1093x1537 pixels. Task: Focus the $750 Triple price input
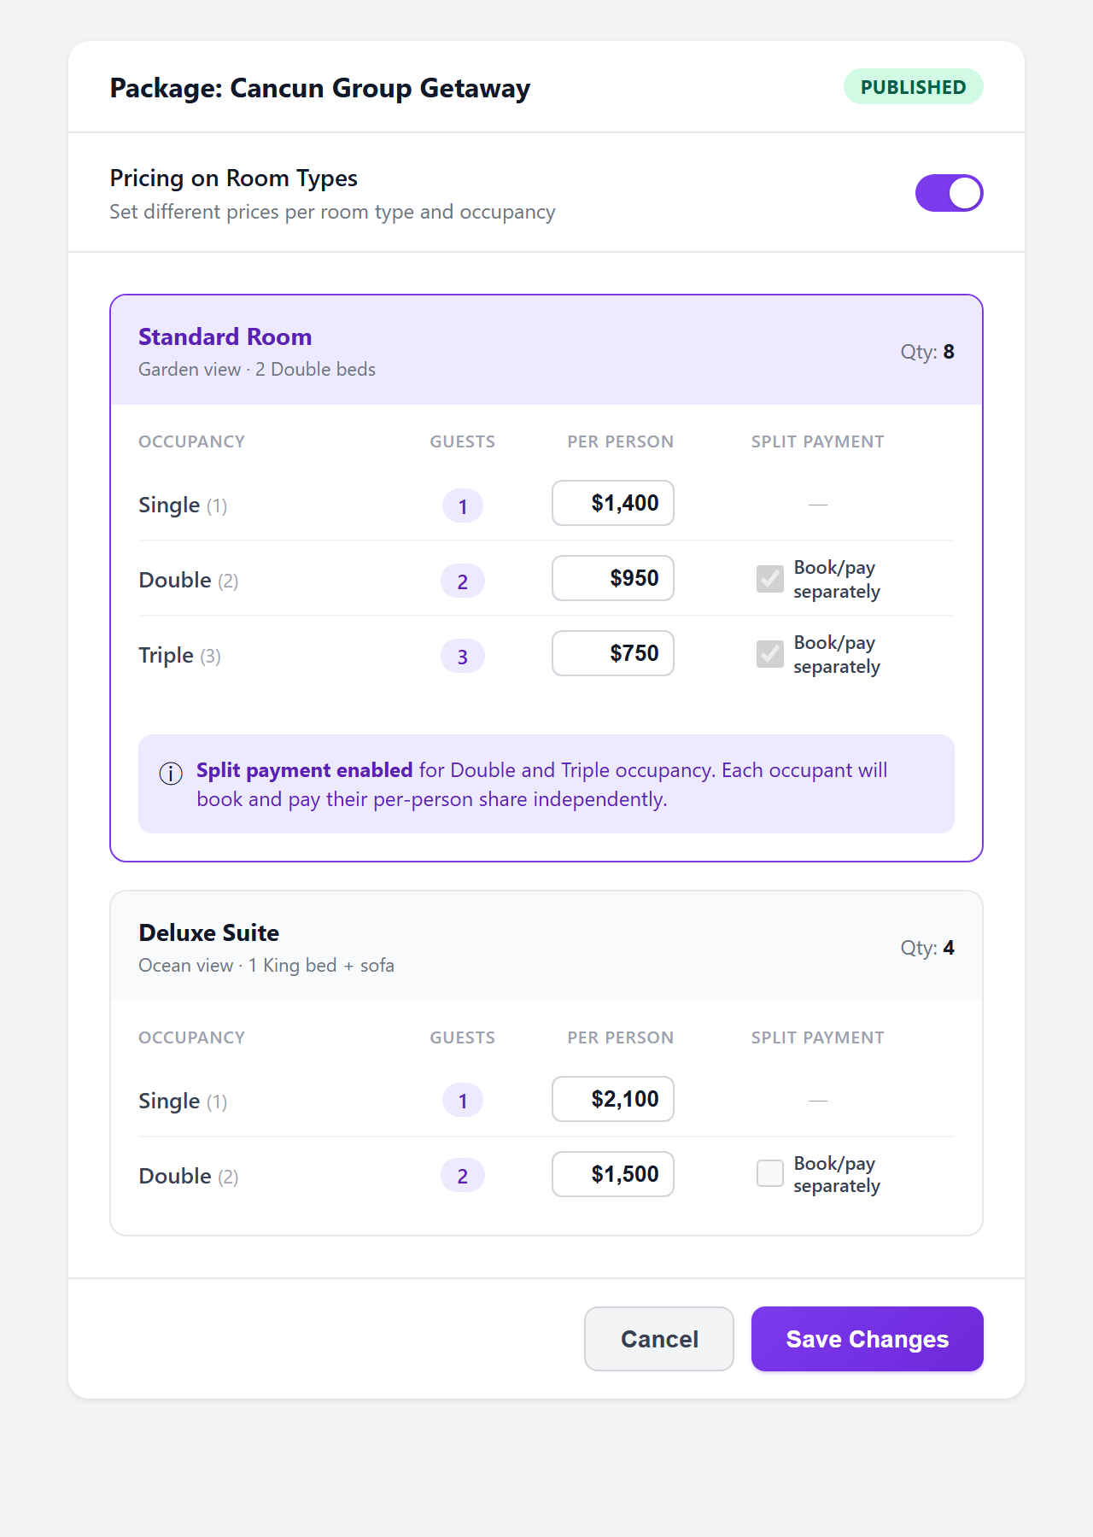[x=612, y=653]
